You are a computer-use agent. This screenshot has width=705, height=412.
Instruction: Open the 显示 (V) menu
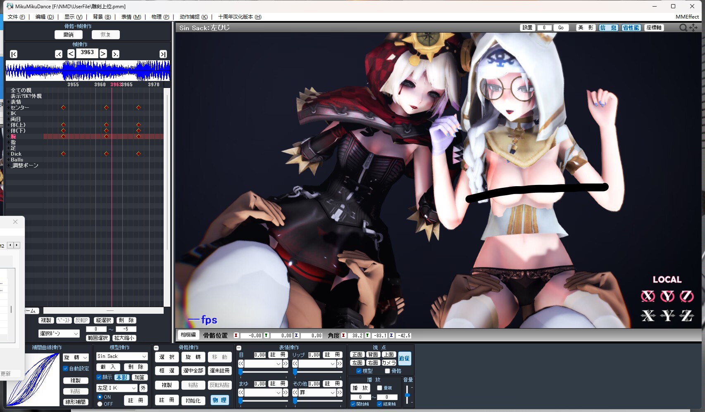coord(73,17)
